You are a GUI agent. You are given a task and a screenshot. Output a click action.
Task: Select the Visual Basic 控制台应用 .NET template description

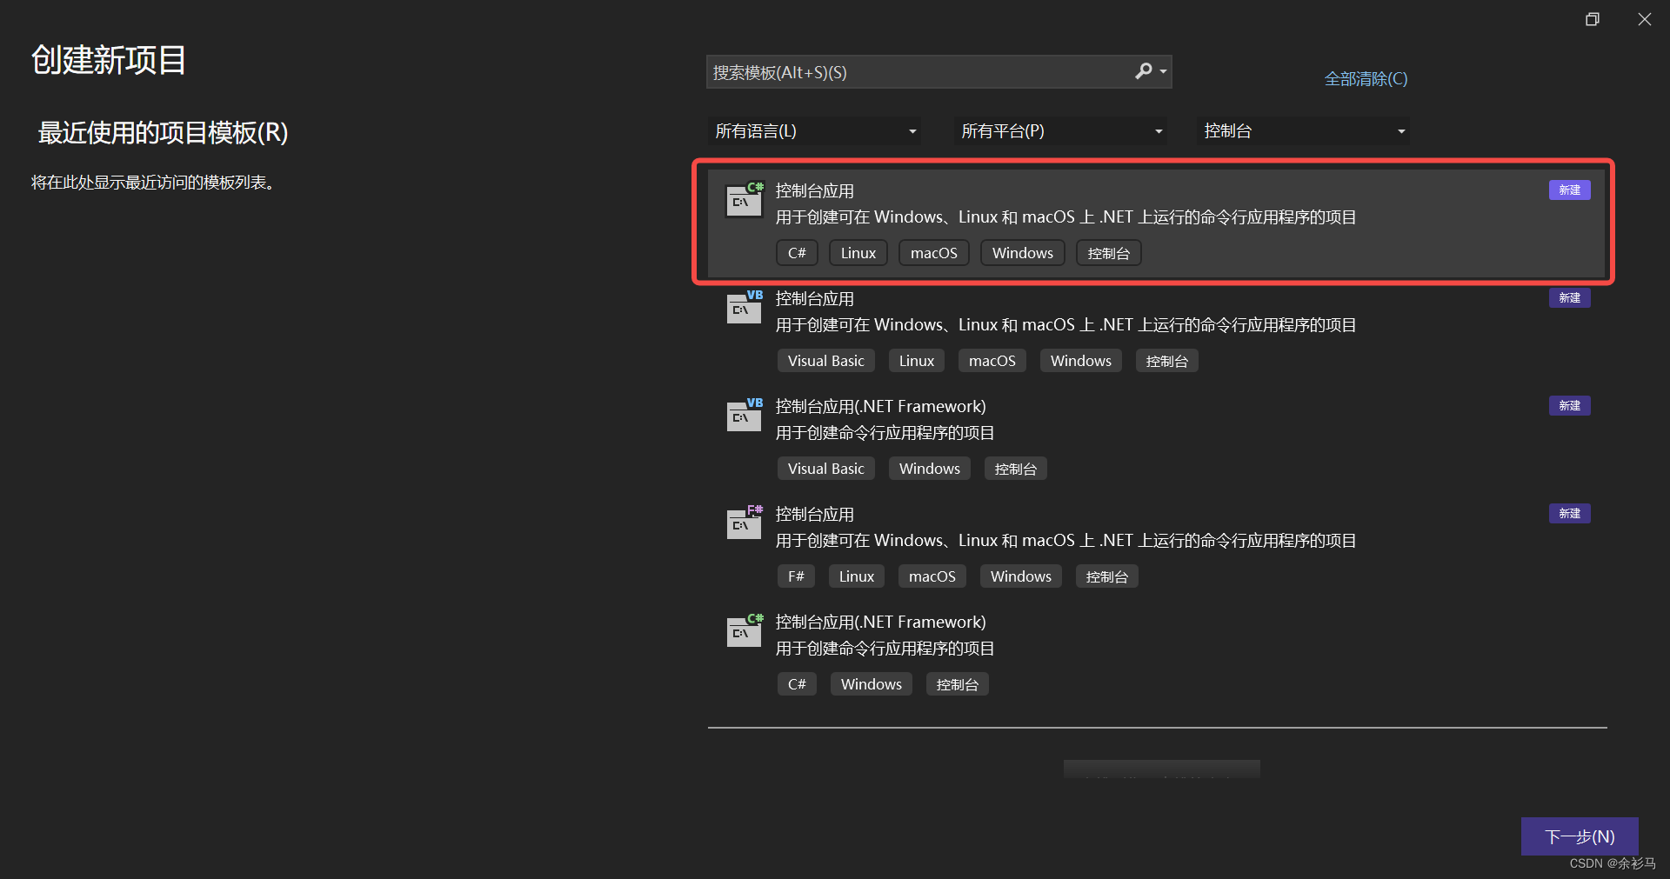point(1066,325)
